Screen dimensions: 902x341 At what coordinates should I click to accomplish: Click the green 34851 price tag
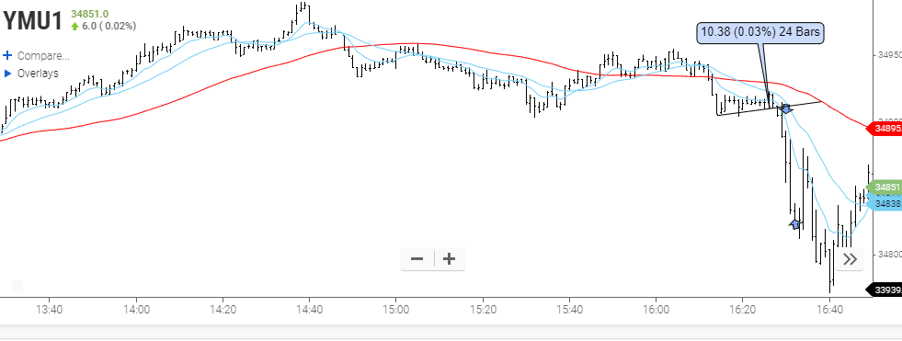coord(885,188)
